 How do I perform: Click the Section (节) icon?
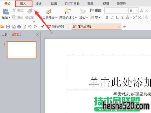pyautogui.click(x=92, y=17)
